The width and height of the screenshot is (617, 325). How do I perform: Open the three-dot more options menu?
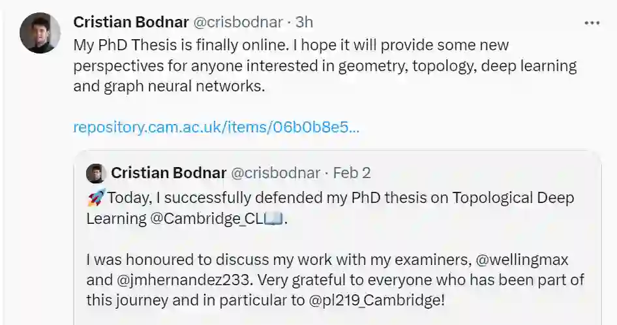point(592,22)
